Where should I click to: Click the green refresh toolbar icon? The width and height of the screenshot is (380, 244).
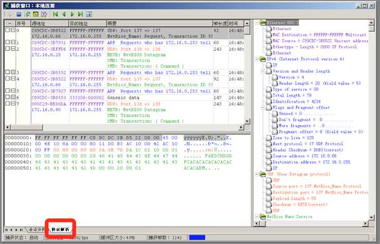tap(28, 14)
